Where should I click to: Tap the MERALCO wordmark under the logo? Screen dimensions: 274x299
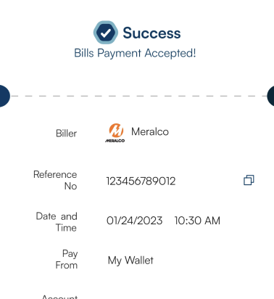click(x=115, y=141)
